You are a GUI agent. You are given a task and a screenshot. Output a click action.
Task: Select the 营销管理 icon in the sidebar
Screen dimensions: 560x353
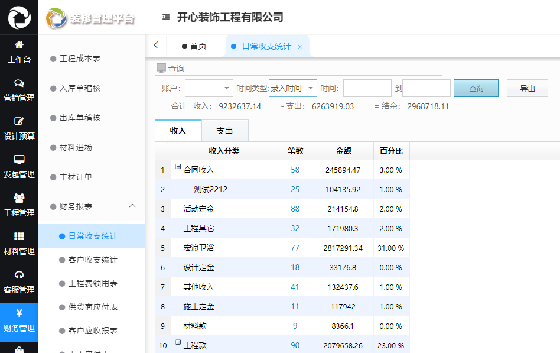click(19, 83)
